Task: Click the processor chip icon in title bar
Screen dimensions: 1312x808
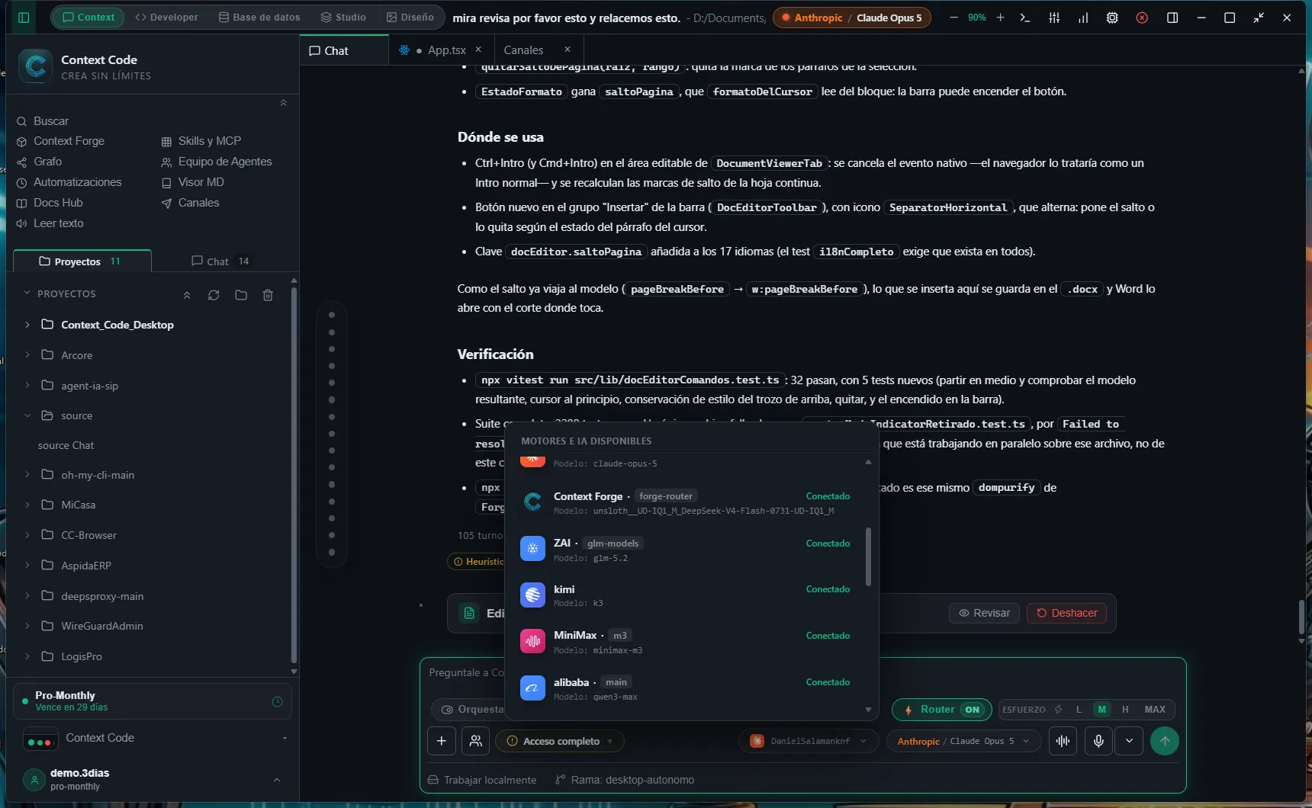Action: click(x=1112, y=17)
